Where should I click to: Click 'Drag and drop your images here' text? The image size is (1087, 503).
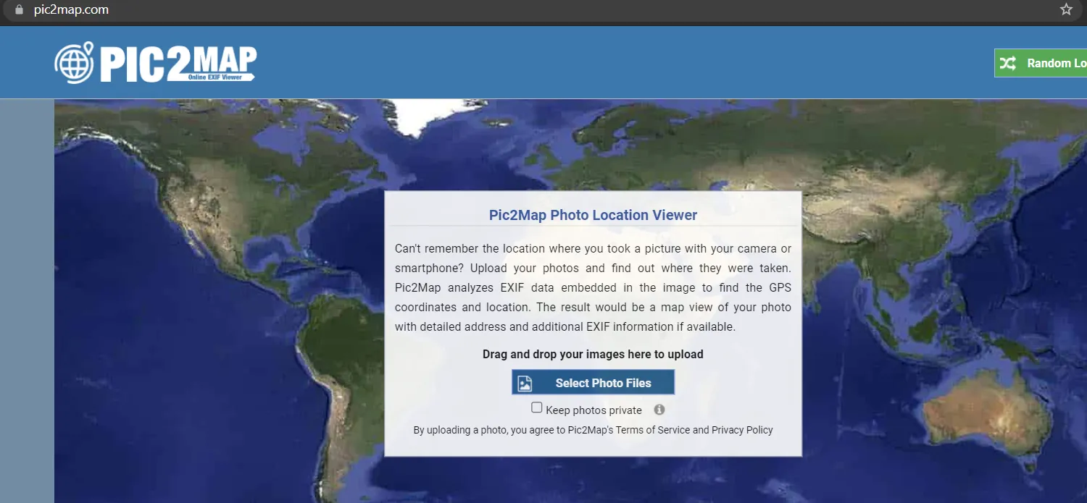coord(593,354)
